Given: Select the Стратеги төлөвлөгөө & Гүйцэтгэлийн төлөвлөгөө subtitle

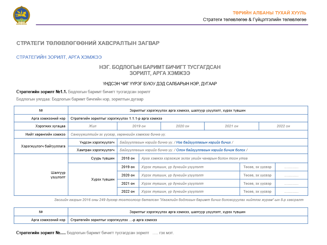Looking at the screenshot, I should tap(255, 20).
